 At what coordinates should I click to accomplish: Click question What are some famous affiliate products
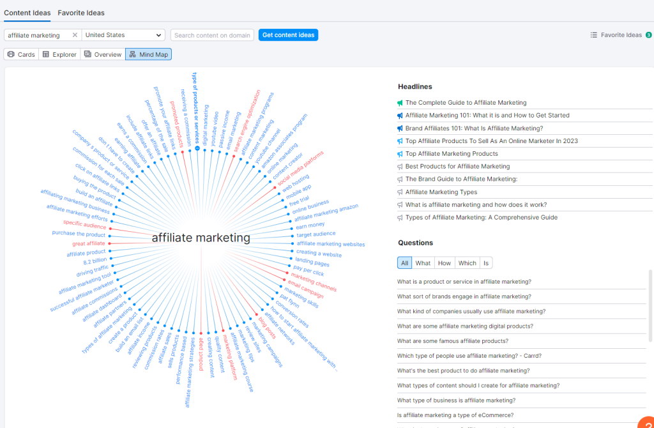(x=453, y=341)
